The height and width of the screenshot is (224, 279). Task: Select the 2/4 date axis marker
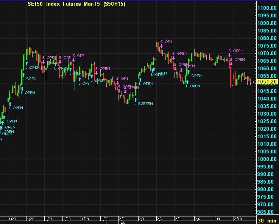[x=160, y=219]
